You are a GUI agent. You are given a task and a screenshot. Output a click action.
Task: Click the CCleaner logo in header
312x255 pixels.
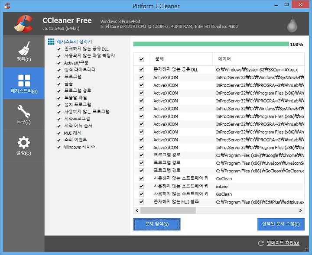23,24
